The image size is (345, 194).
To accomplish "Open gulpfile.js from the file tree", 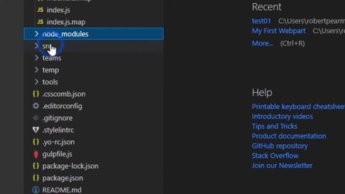I will click(57, 154).
